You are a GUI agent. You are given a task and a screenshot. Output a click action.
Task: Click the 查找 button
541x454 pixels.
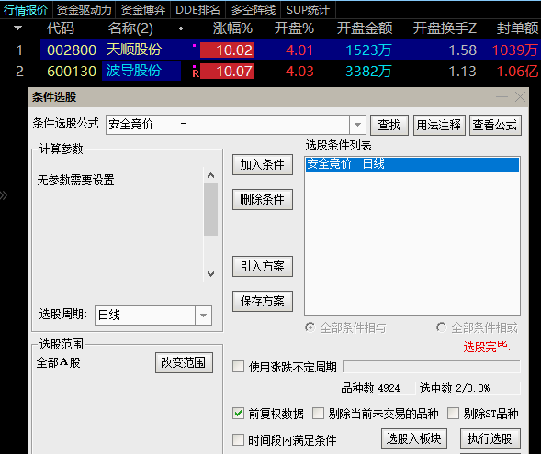pos(389,125)
